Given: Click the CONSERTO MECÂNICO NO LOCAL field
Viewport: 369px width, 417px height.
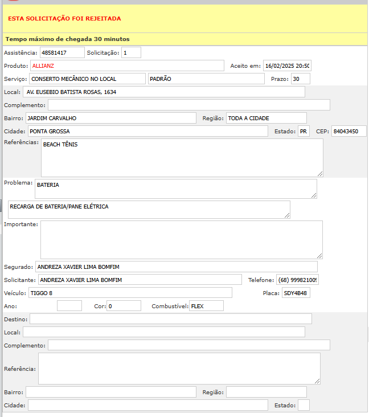Looking at the screenshot, I should pyautogui.click(x=87, y=79).
